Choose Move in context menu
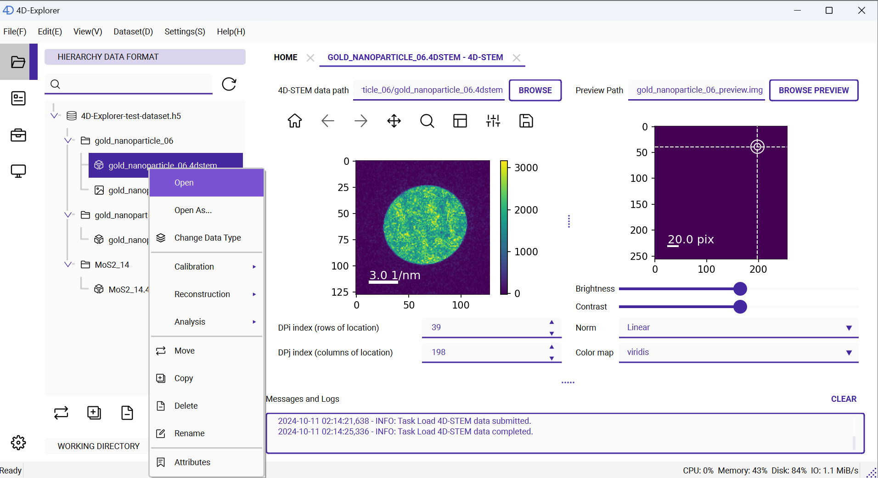 [207, 351]
